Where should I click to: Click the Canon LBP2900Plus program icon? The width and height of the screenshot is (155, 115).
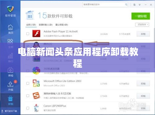click(x=36, y=108)
